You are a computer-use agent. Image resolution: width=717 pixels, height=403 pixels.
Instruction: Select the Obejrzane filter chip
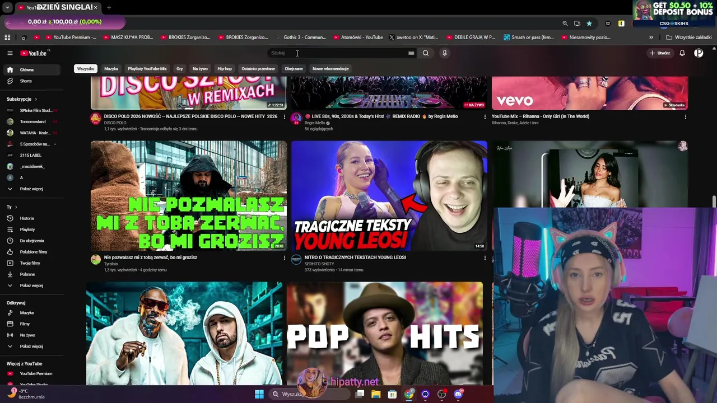pos(294,69)
